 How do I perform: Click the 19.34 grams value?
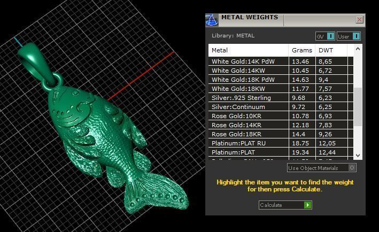click(x=300, y=152)
